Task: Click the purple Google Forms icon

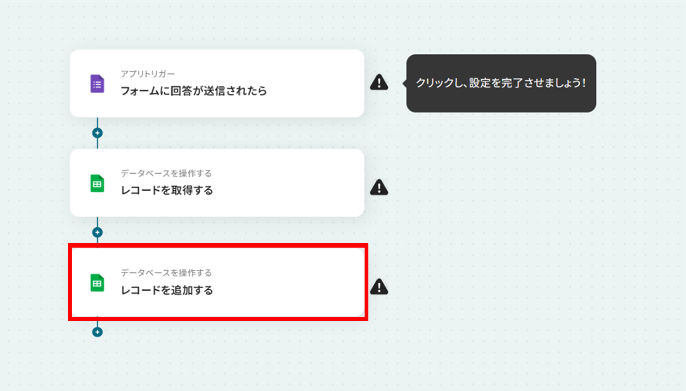Action: [x=97, y=84]
